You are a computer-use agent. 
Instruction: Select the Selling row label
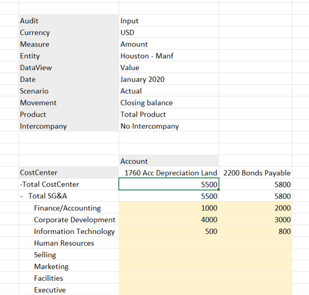pos(68,254)
